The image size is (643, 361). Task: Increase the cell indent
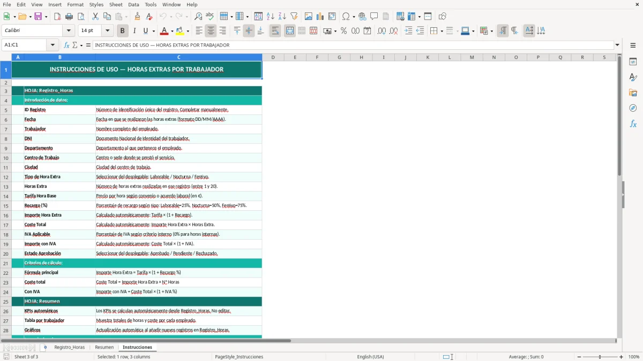[408, 31]
